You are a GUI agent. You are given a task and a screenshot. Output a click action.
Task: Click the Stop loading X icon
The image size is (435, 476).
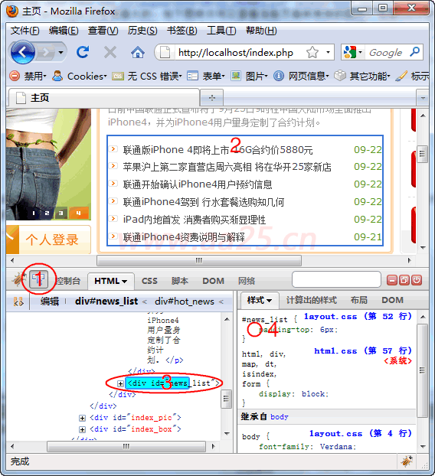click(x=110, y=52)
